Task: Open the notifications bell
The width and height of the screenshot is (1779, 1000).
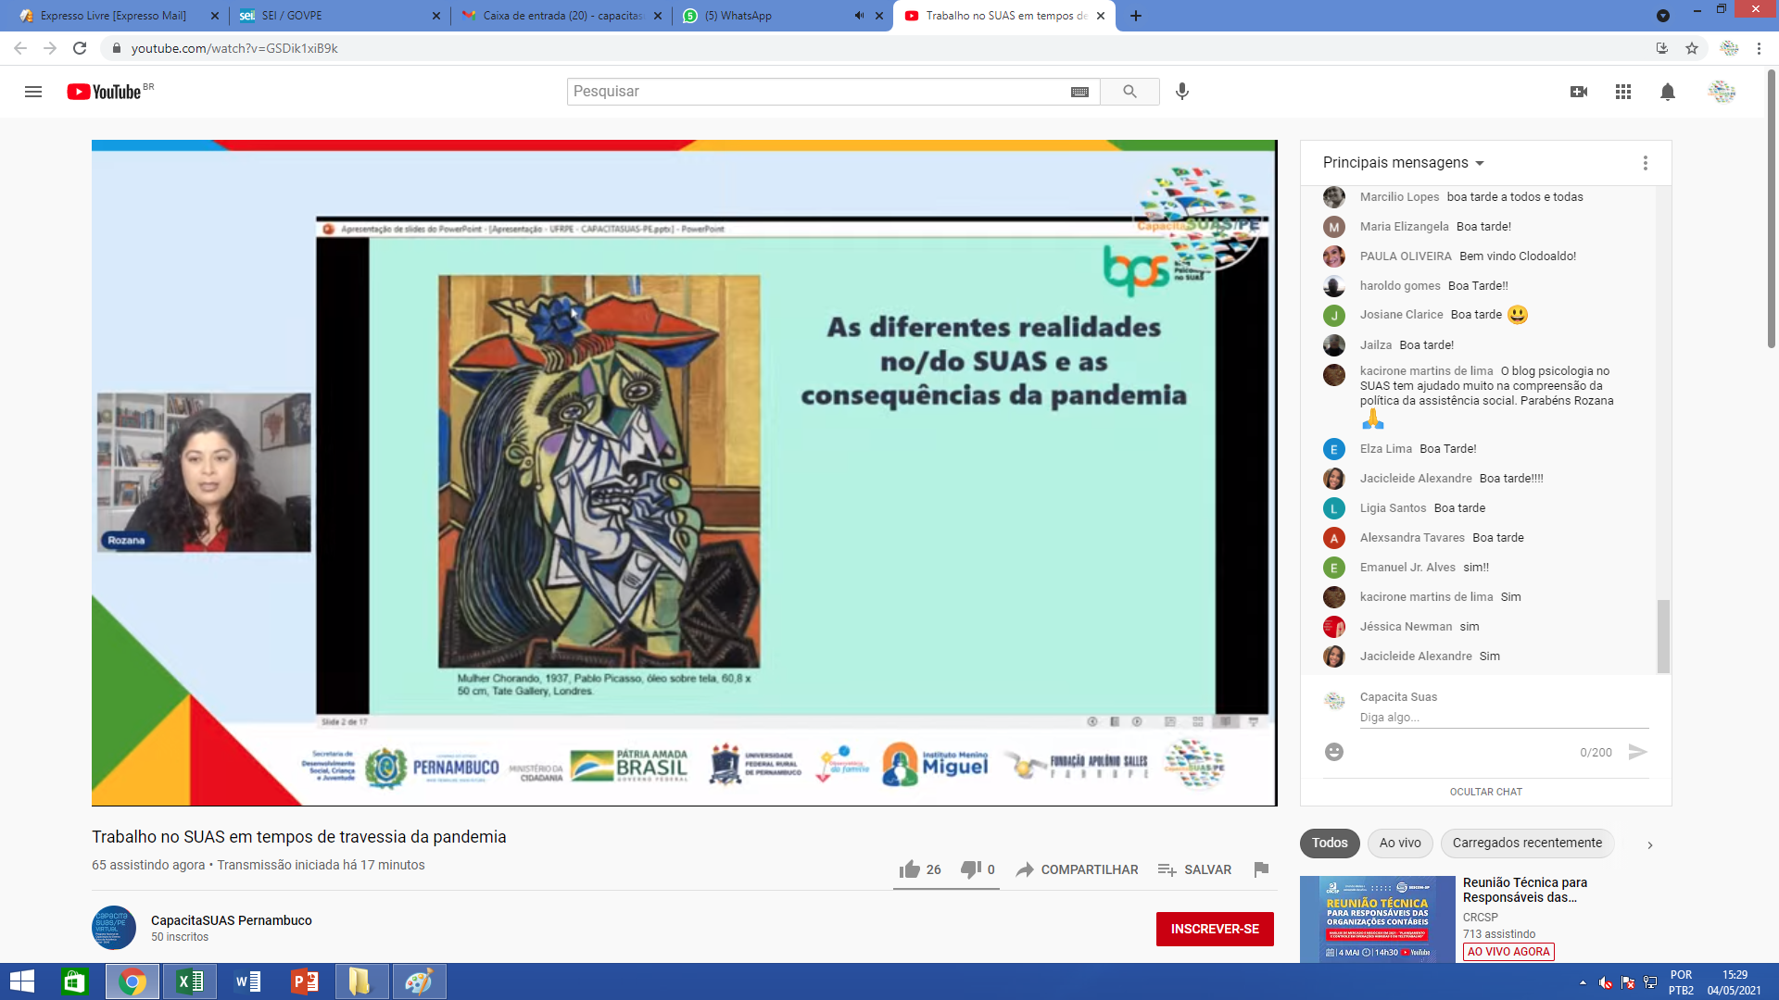Action: click(x=1668, y=92)
